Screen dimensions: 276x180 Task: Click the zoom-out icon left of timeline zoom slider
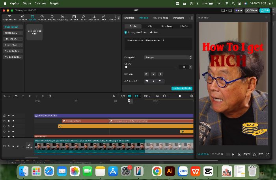(164, 96)
